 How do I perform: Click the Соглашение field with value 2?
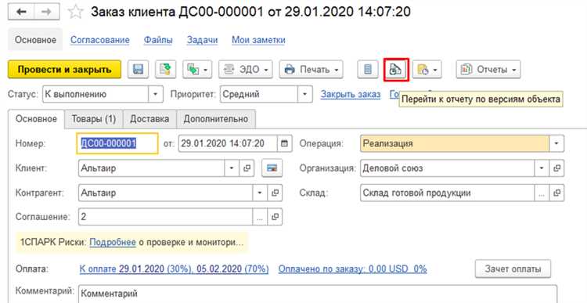click(x=165, y=217)
